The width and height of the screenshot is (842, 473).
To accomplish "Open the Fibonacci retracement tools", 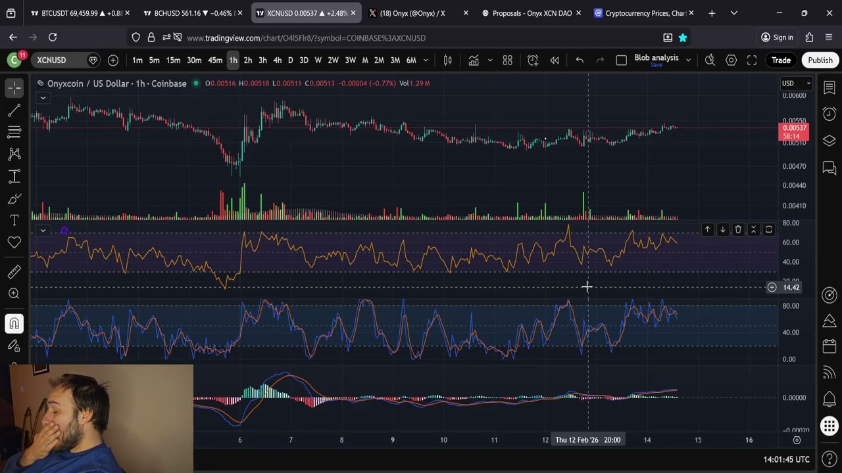I will pyautogui.click(x=14, y=132).
